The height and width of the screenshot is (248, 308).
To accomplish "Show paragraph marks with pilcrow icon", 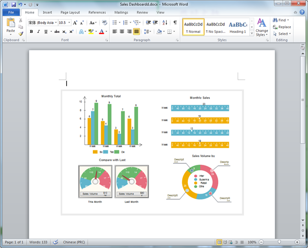I will pos(175,23).
